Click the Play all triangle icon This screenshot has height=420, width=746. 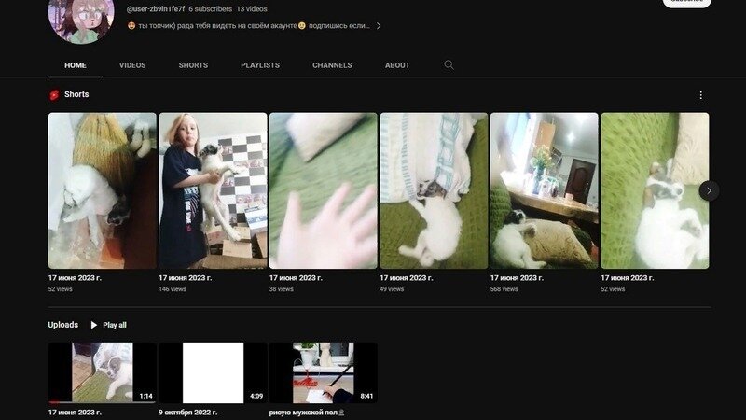point(94,325)
